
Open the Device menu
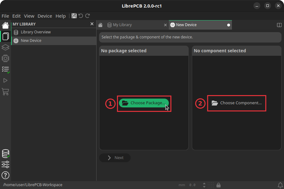(x=44, y=16)
